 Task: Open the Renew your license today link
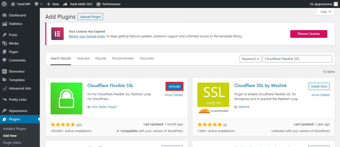click(87, 36)
